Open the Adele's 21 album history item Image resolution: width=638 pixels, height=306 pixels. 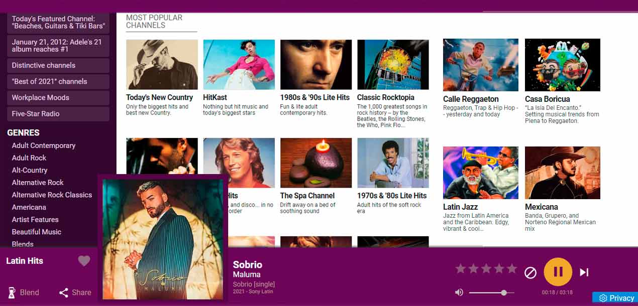tap(58, 46)
